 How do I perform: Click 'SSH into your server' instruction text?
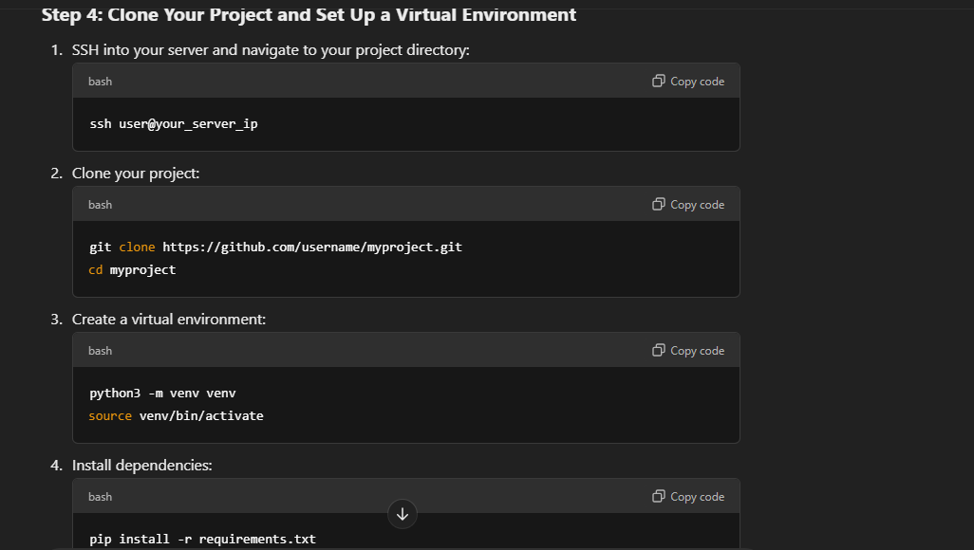[271, 50]
